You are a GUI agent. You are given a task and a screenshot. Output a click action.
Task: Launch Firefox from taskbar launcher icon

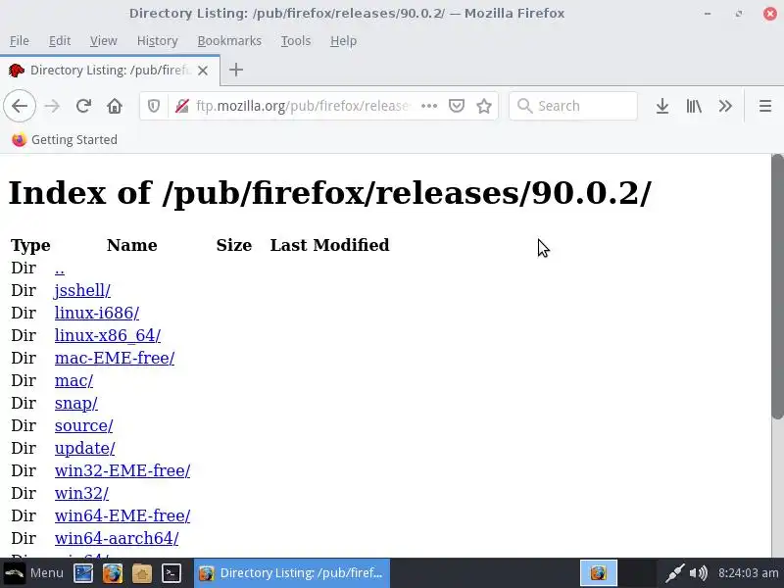point(113,573)
